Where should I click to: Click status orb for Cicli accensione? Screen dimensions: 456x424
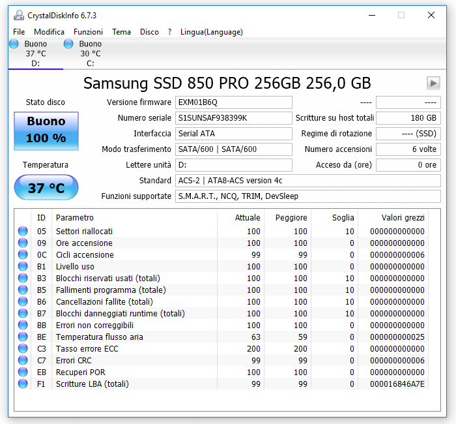pyautogui.click(x=23, y=254)
